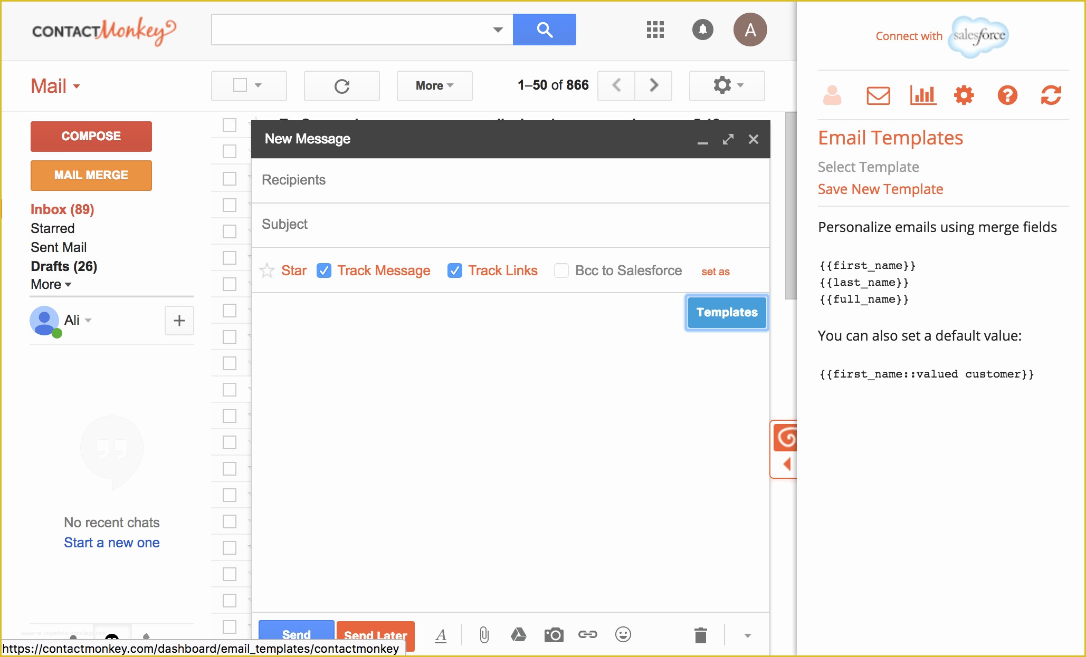This screenshot has height=657, width=1086.
Task: Click the Salesforce cloud logo
Action: 979,36
